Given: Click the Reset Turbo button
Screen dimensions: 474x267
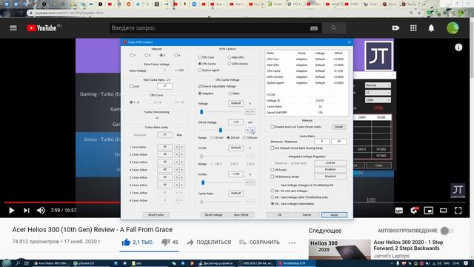Looking at the screenshot, I should point(156,214).
